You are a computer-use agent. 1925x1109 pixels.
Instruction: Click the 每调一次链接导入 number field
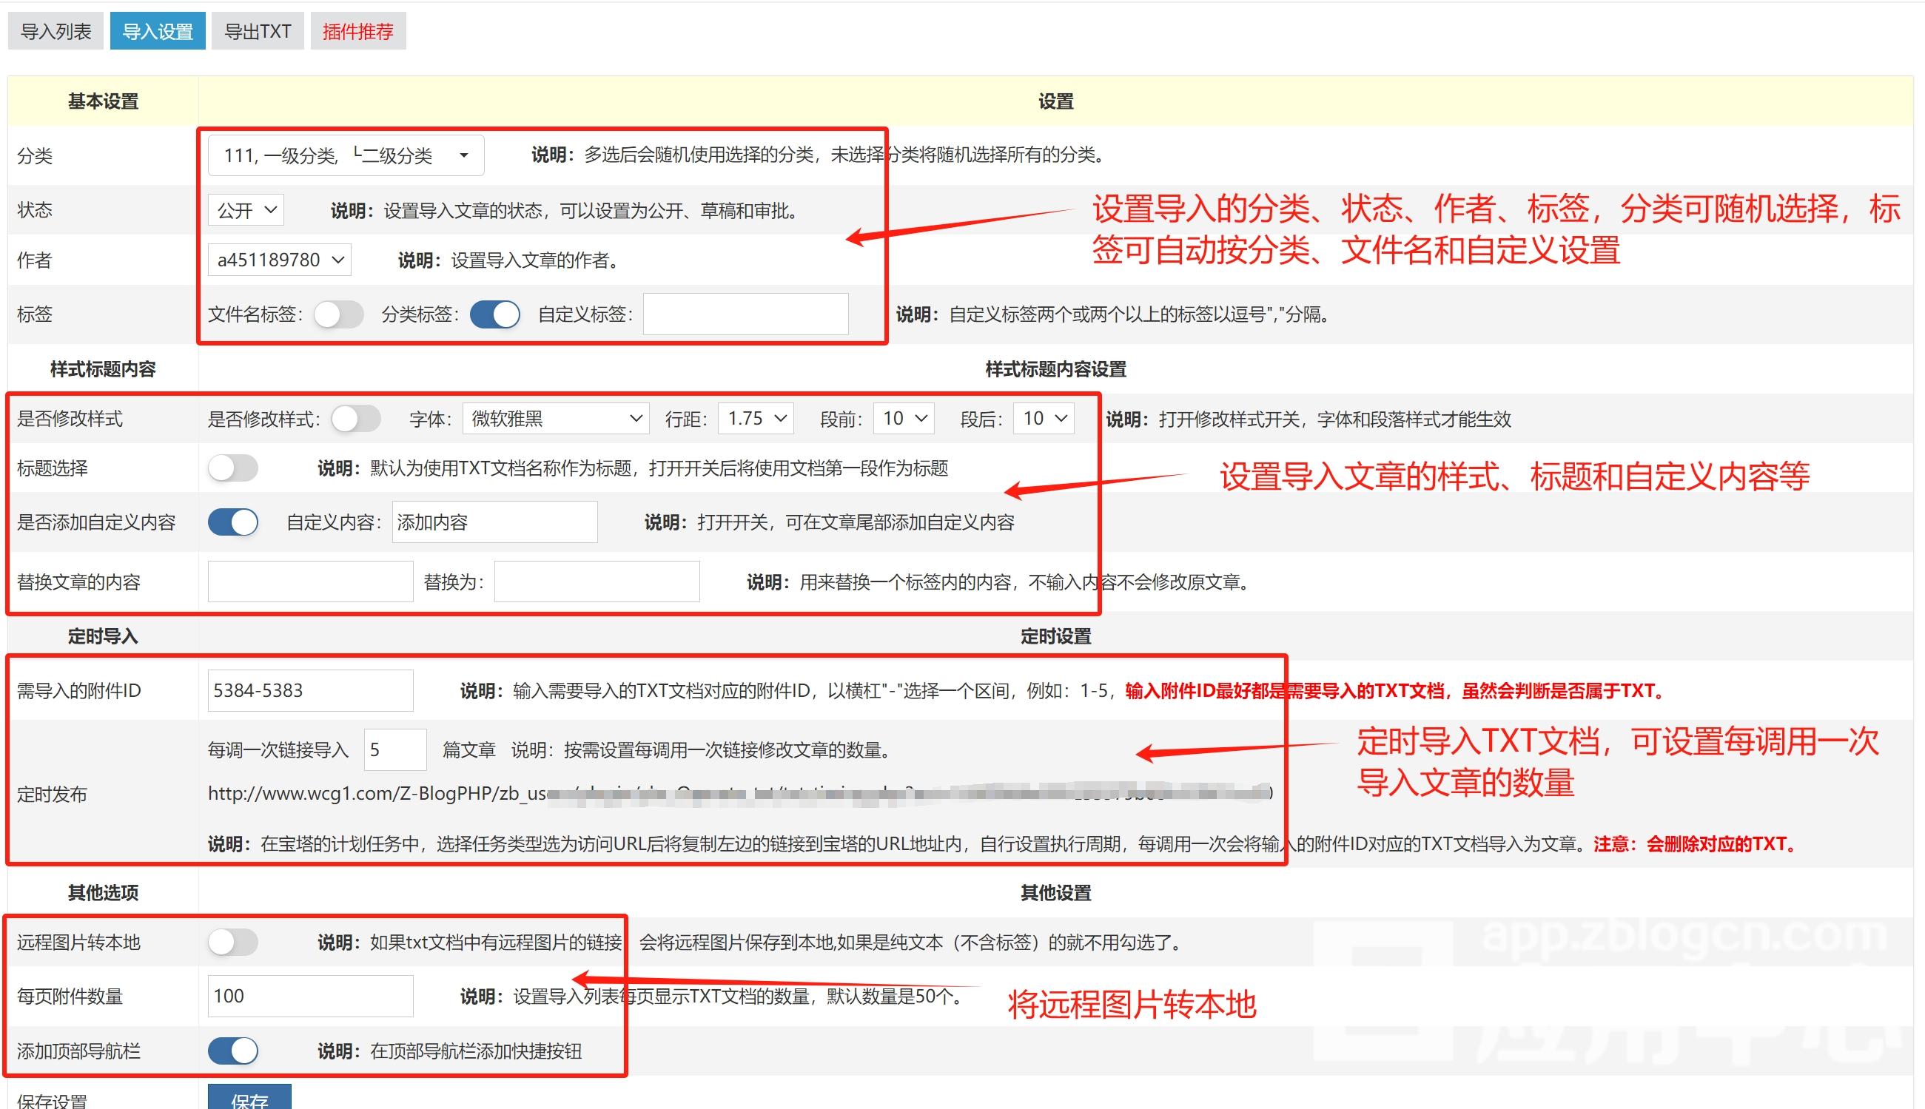394,750
